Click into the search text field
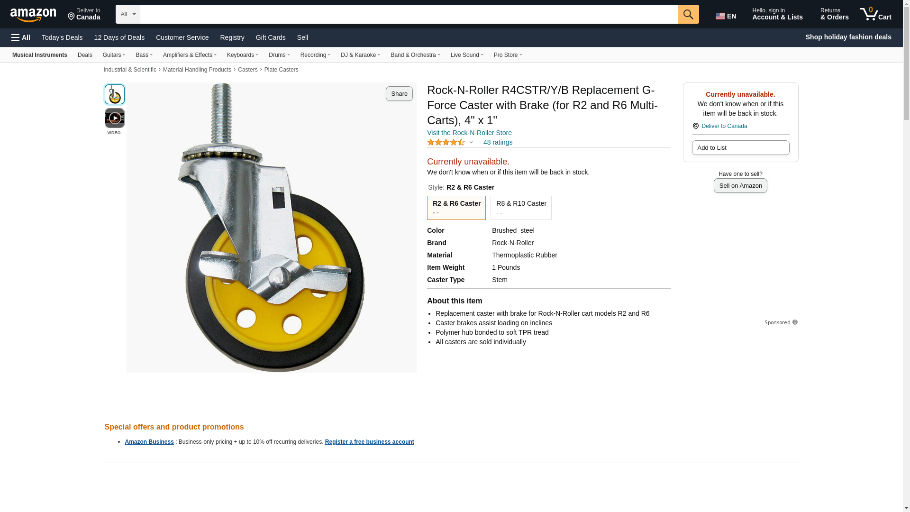Screen dimensions: 910x512 click(409, 14)
